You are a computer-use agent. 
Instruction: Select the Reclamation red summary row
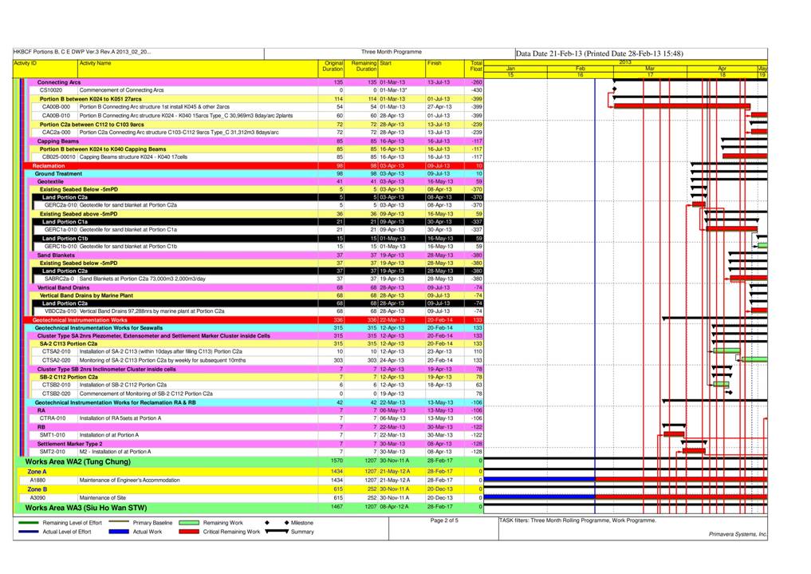pyautogui.click(x=254, y=165)
